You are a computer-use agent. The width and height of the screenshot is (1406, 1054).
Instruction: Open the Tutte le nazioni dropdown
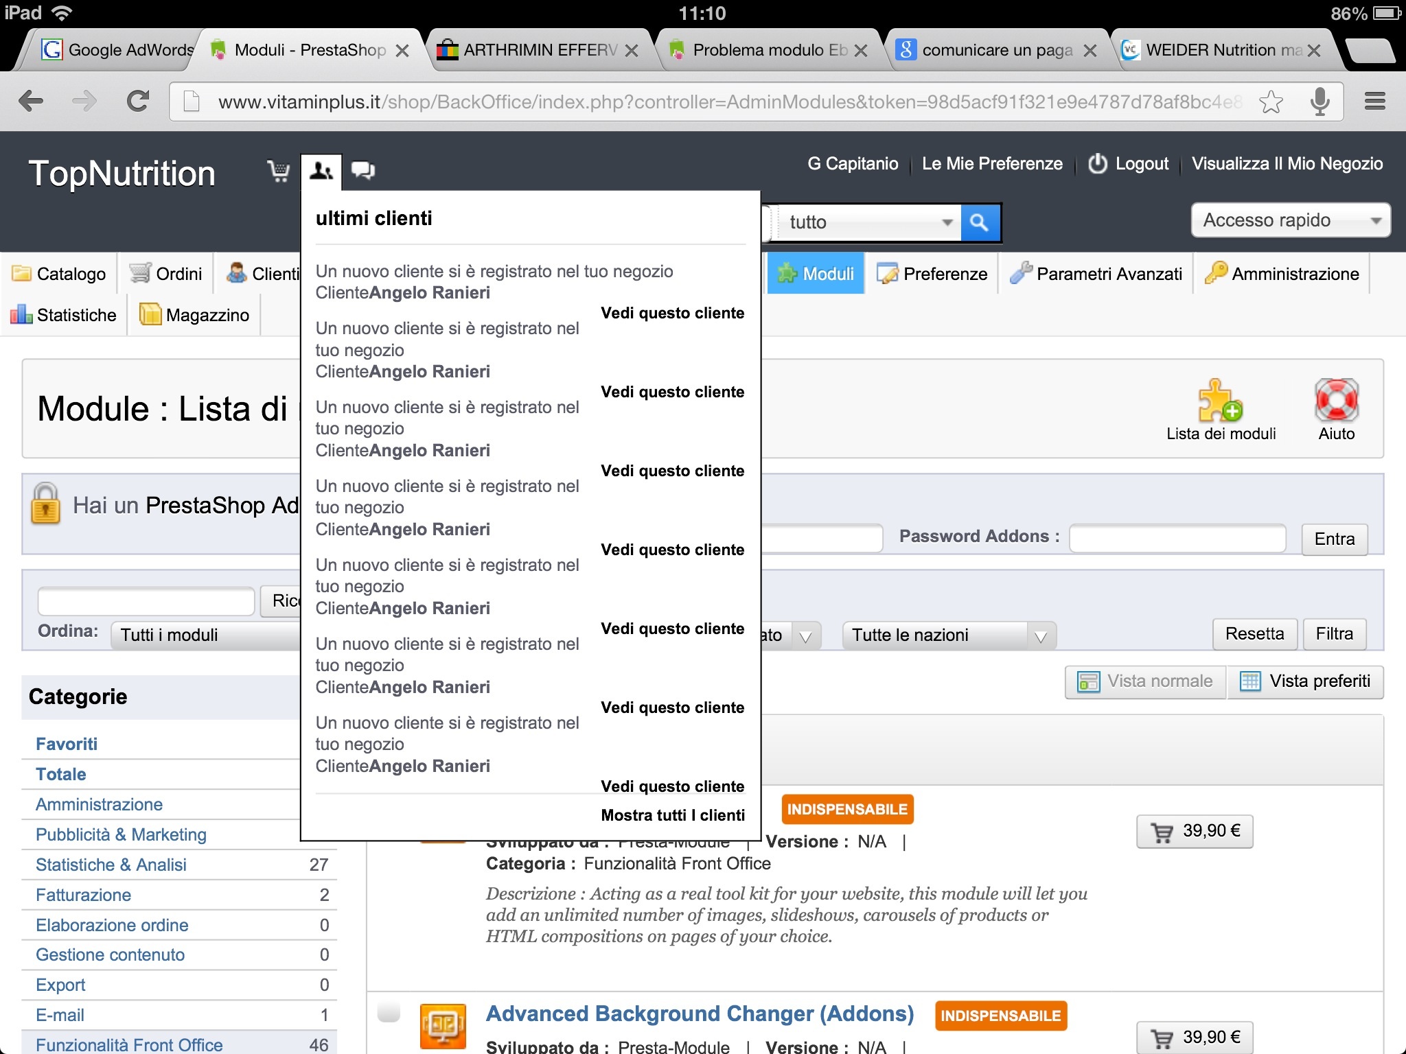949,635
